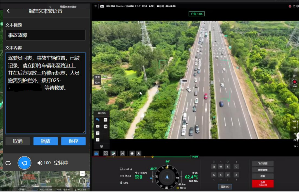Click the blue camera mode icon
This screenshot has width=299, height=192.
click(x=96, y=153)
